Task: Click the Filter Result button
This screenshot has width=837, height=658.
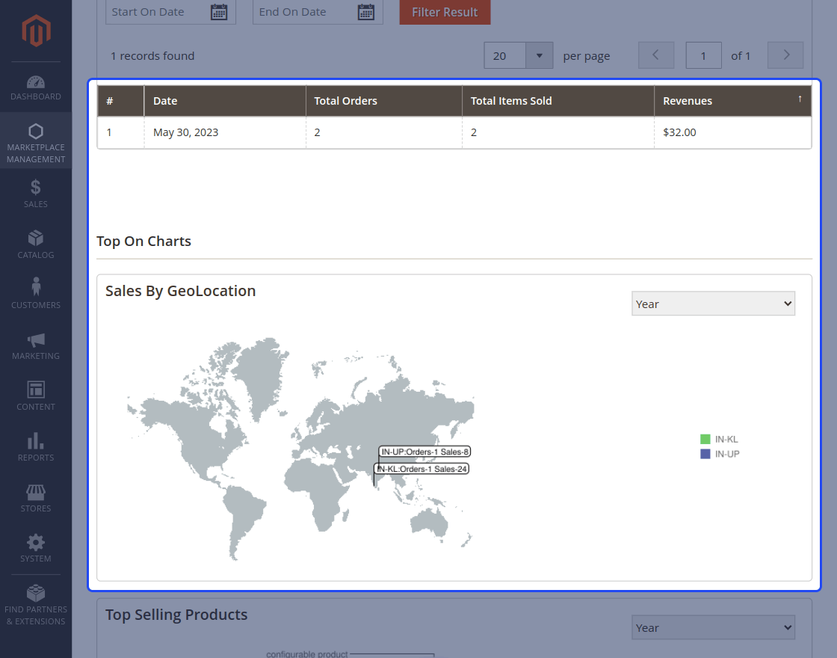Action: pos(445,12)
